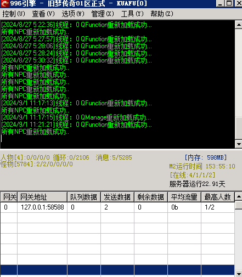The height and width of the screenshot is (277, 242).
Task: Click the log panel scrollbar thumb
Action: 239,128
